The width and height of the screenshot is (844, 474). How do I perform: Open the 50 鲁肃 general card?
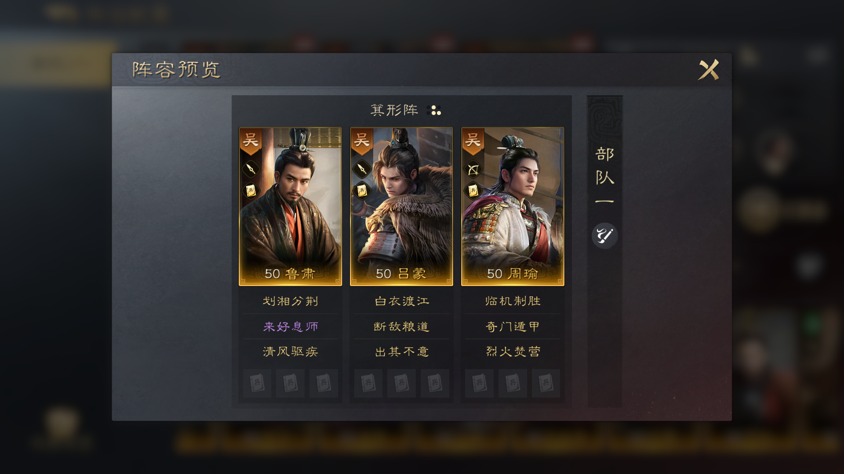click(290, 206)
